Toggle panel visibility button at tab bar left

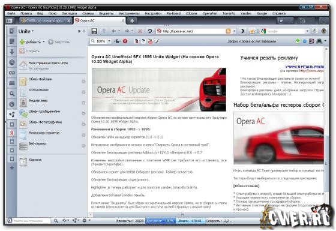(9, 21)
